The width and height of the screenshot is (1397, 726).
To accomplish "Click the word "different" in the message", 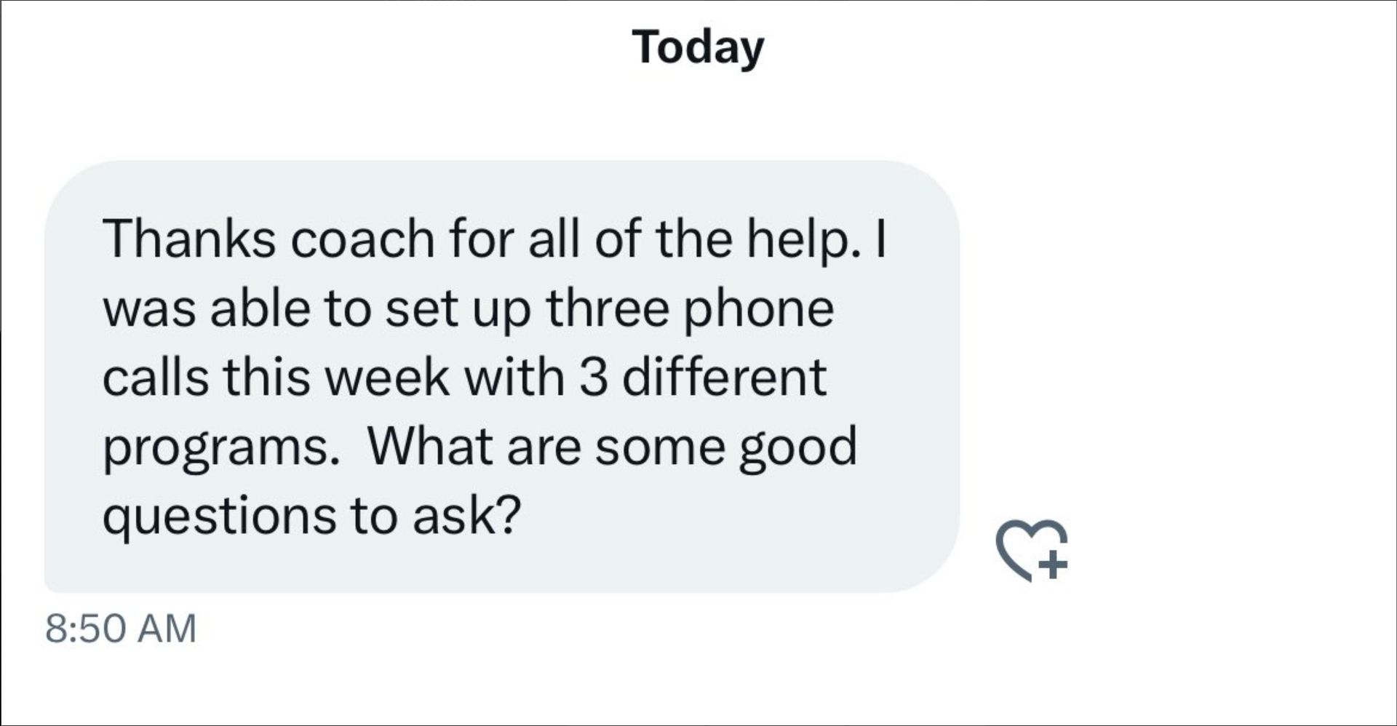I will click(x=724, y=378).
